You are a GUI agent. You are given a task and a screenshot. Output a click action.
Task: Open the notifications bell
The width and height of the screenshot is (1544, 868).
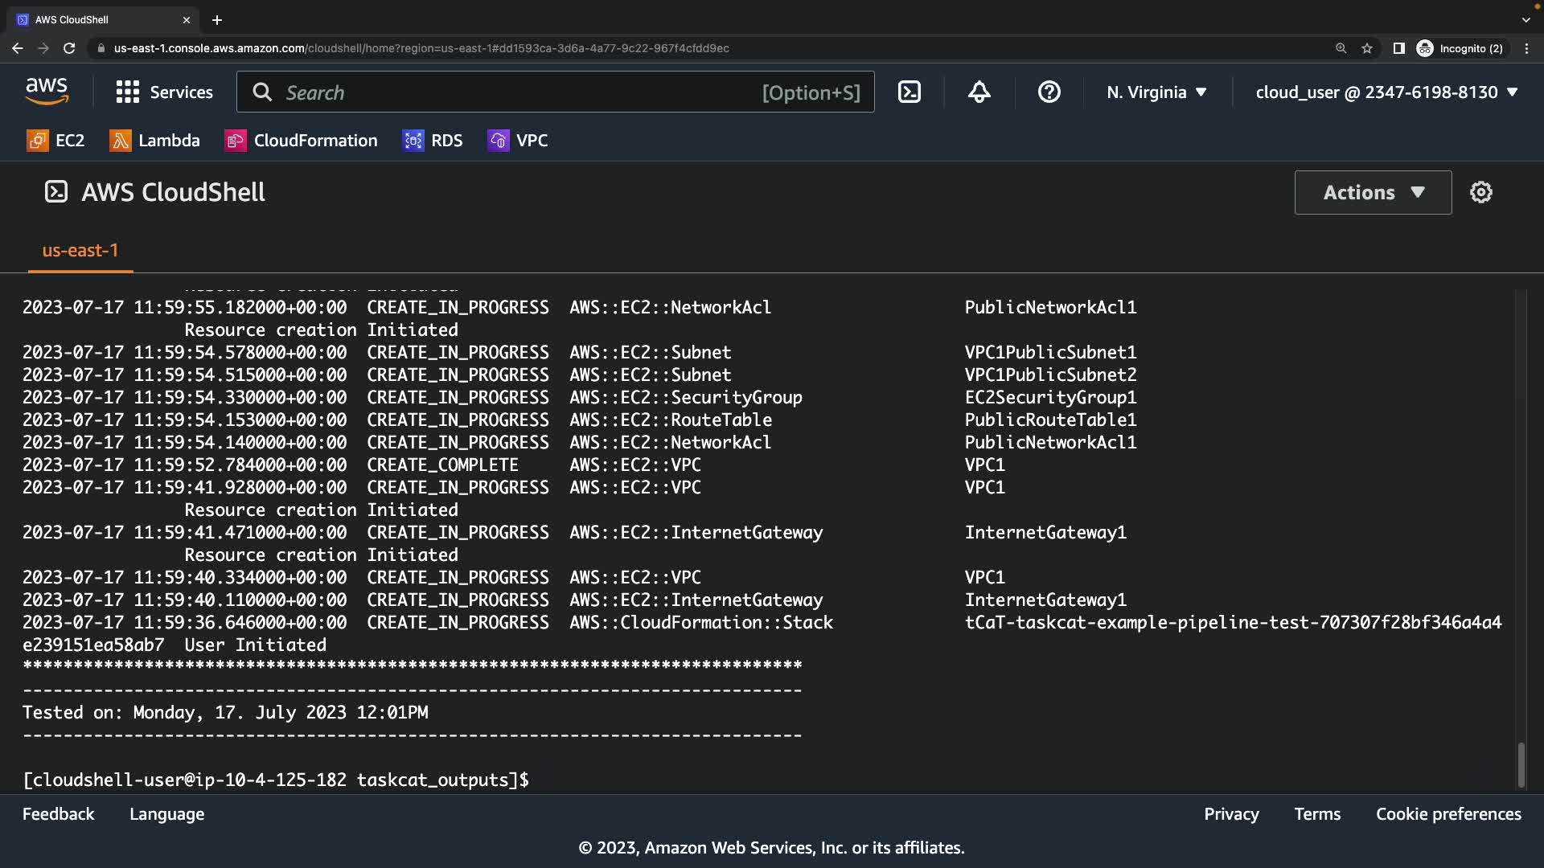click(x=979, y=92)
